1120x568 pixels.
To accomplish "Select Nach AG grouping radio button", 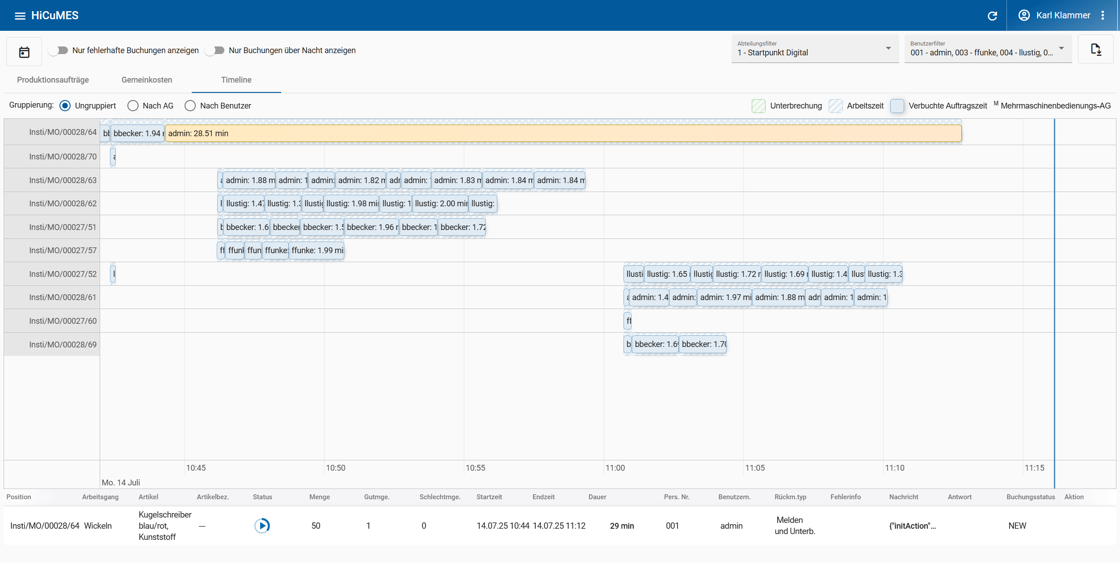I will point(133,106).
